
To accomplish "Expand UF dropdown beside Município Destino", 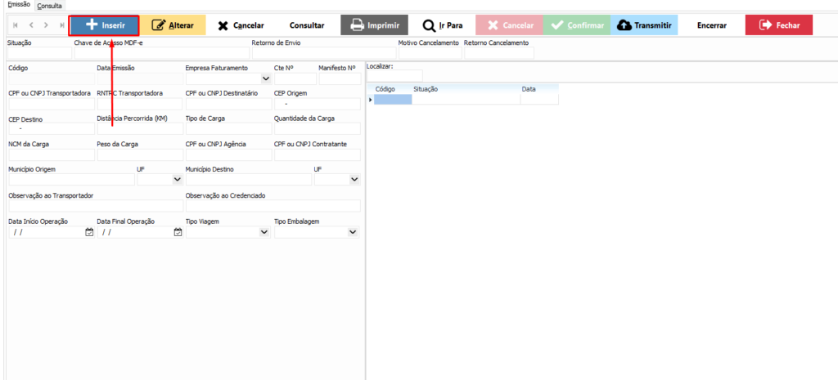I will (x=354, y=180).
